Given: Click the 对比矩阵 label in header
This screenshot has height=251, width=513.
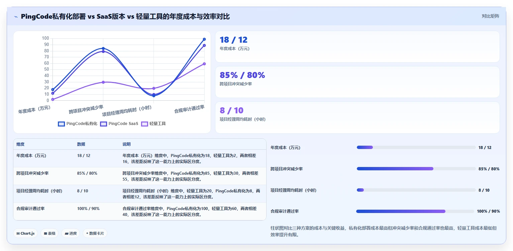Looking at the screenshot, I should point(490,16).
